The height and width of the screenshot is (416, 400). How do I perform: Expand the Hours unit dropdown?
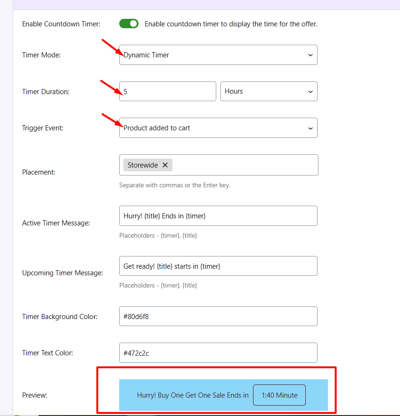pyautogui.click(x=269, y=91)
